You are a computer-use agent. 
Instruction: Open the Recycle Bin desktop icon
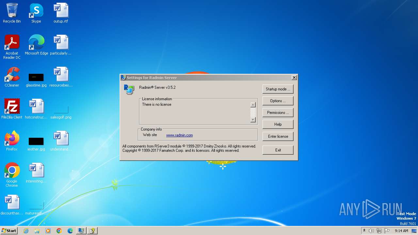click(12, 13)
